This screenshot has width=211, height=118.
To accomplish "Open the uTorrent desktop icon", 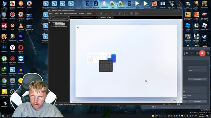I will click(4, 60).
